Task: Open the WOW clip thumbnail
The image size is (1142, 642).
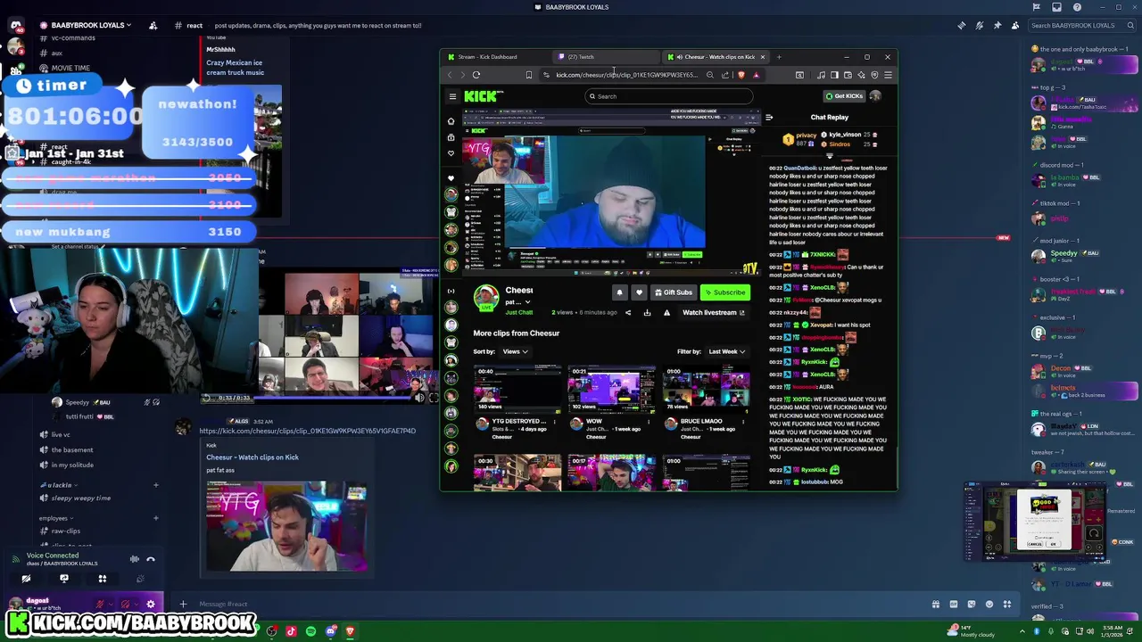Action: tap(612, 390)
